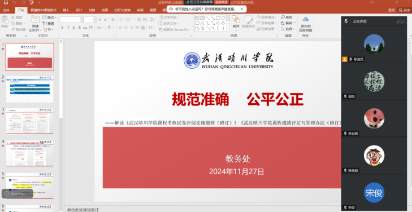
Task: Open Quick Styles (快速样式) button
Action: click(x=249, y=23)
